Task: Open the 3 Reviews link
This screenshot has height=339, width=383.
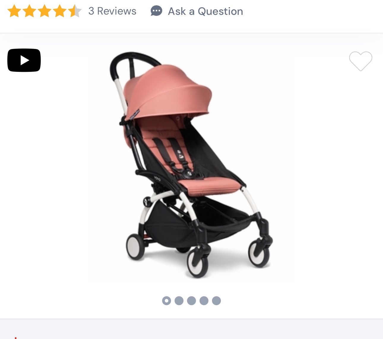Action: pos(112,11)
